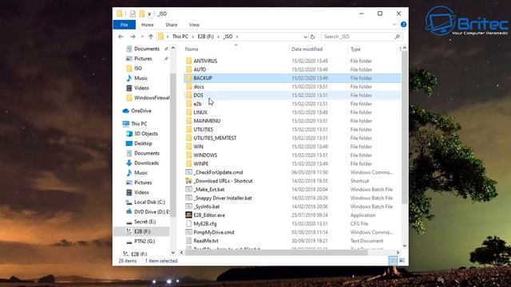Select the WINDOWS folder name
511x287 pixels.
point(205,155)
